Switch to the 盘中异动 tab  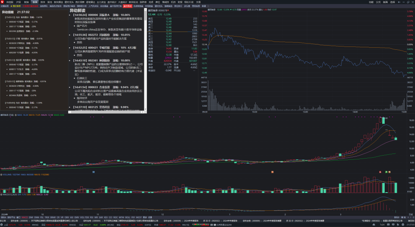[127, 6]
